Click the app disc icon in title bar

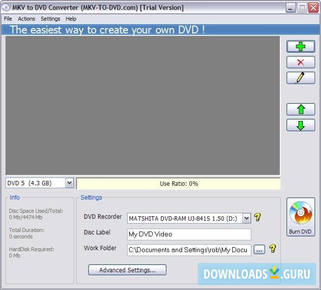coord(6,7)
